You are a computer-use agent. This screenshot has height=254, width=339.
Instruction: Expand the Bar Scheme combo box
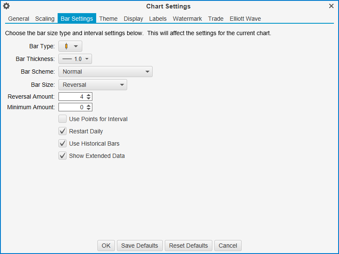[x=105, y=72]
